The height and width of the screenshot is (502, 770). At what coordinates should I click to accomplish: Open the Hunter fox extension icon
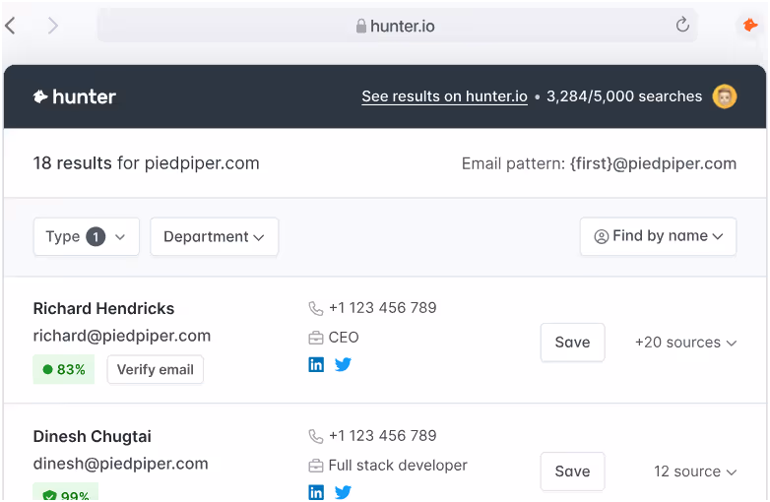coord(750,25)
